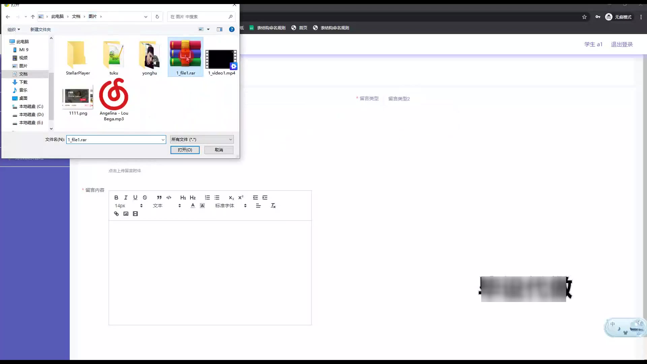Click the 退出登录 link

point(622,44)
